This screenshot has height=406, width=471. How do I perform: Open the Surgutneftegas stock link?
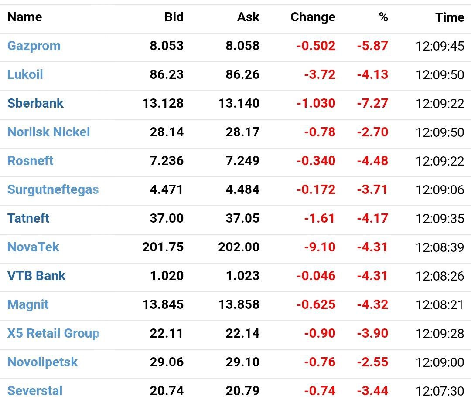coord(53,189)
